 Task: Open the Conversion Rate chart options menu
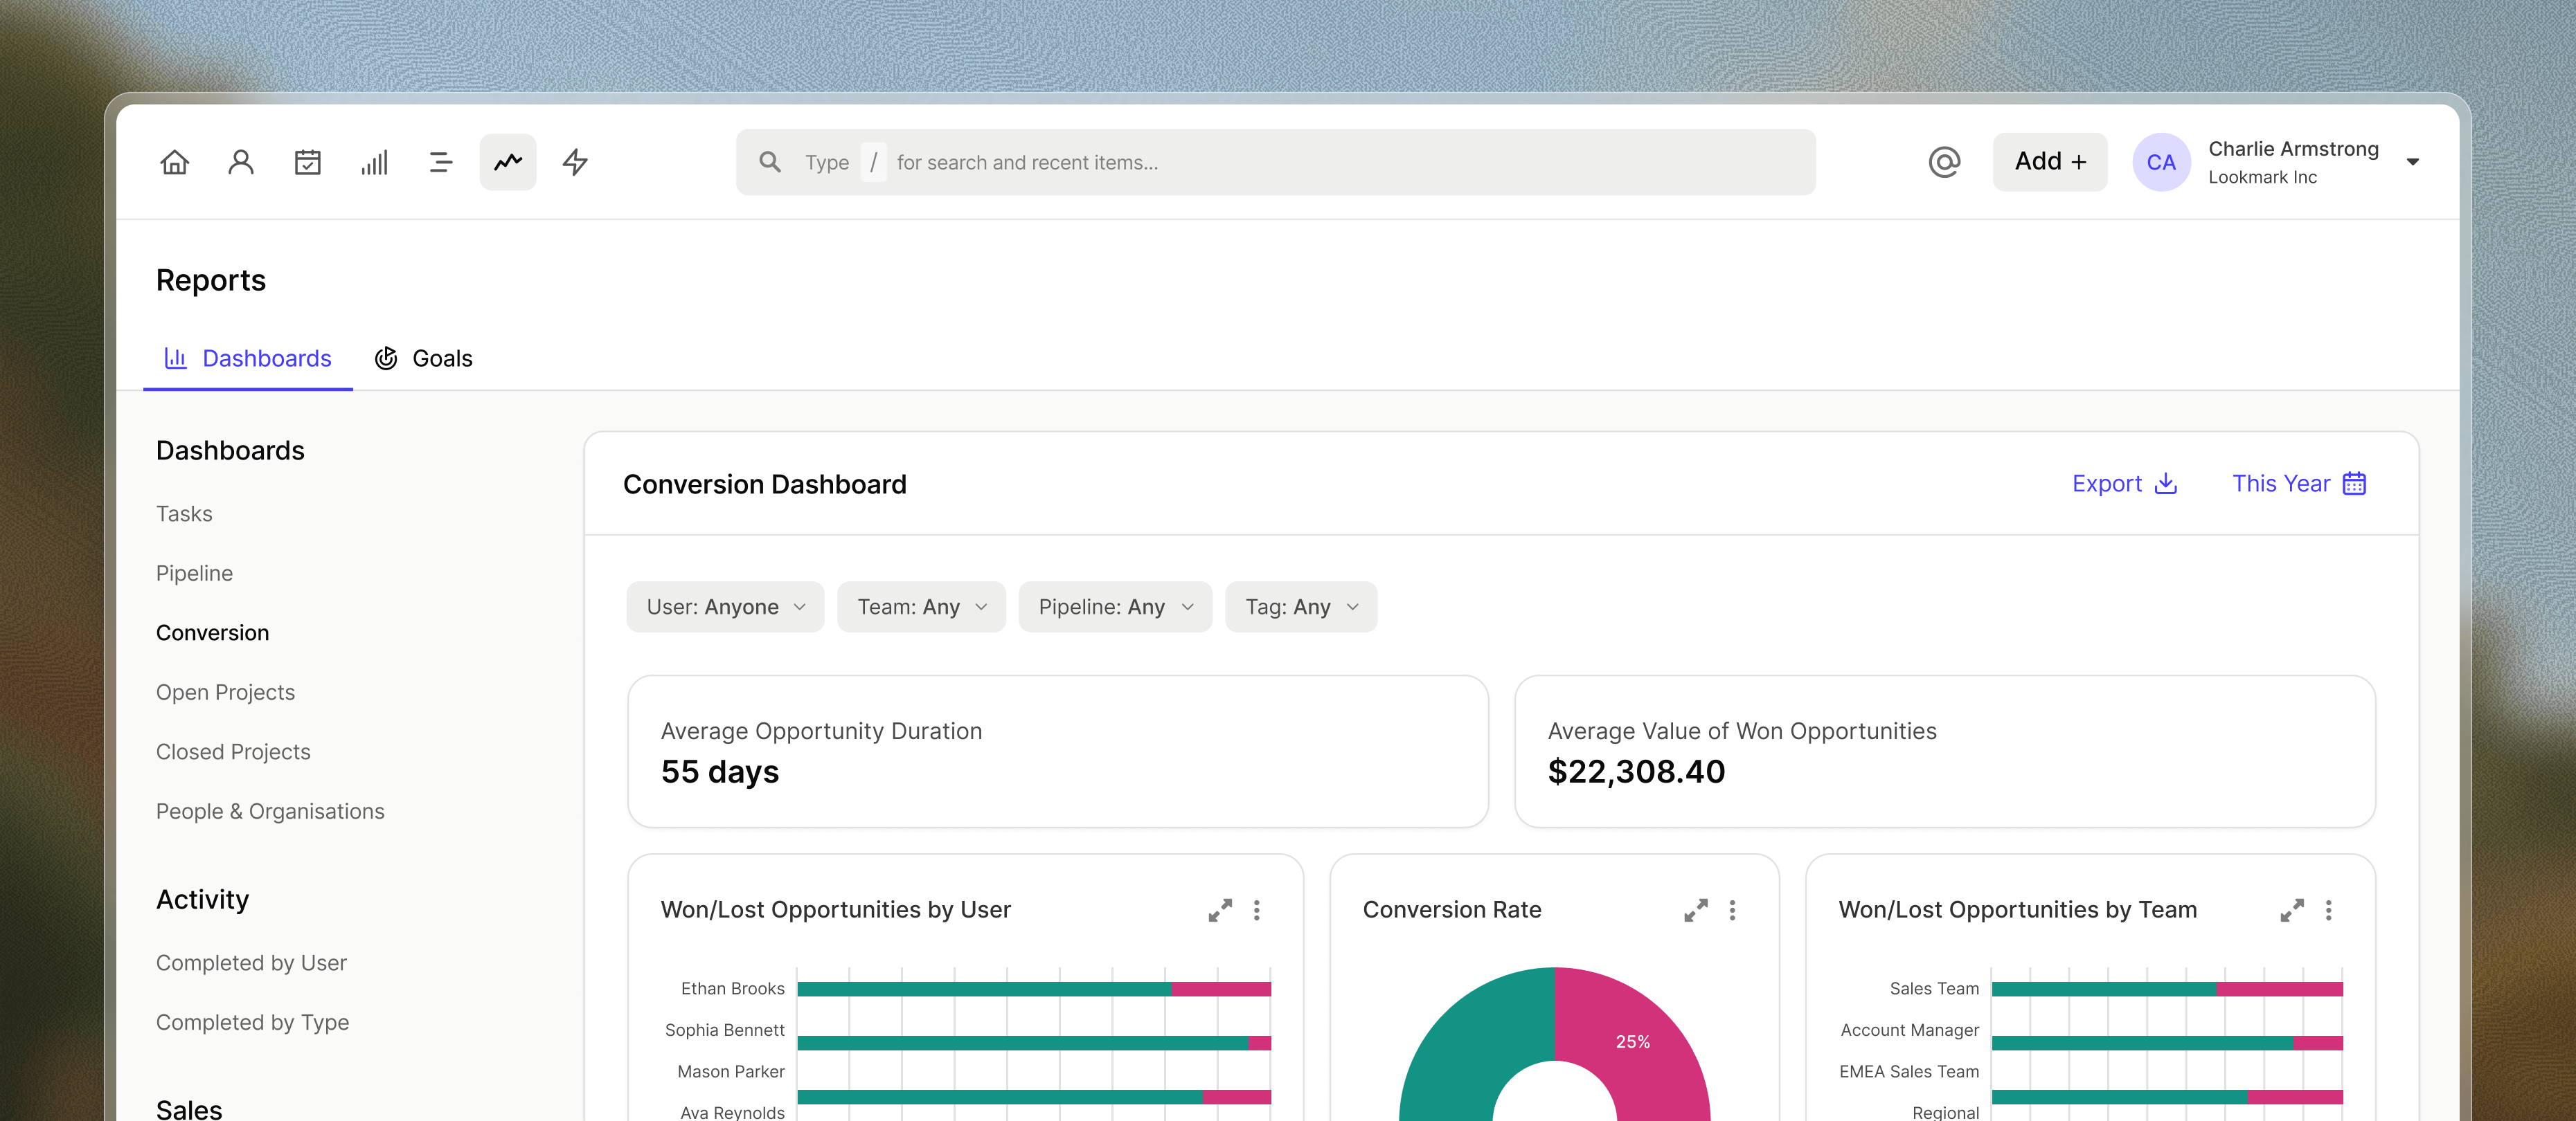(x=1732, y=910)
